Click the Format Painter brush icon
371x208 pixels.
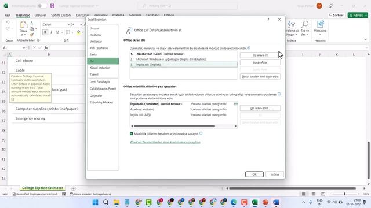32,35
